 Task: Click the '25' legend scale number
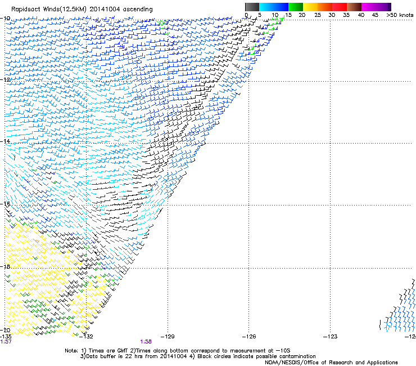pos(318,15)
